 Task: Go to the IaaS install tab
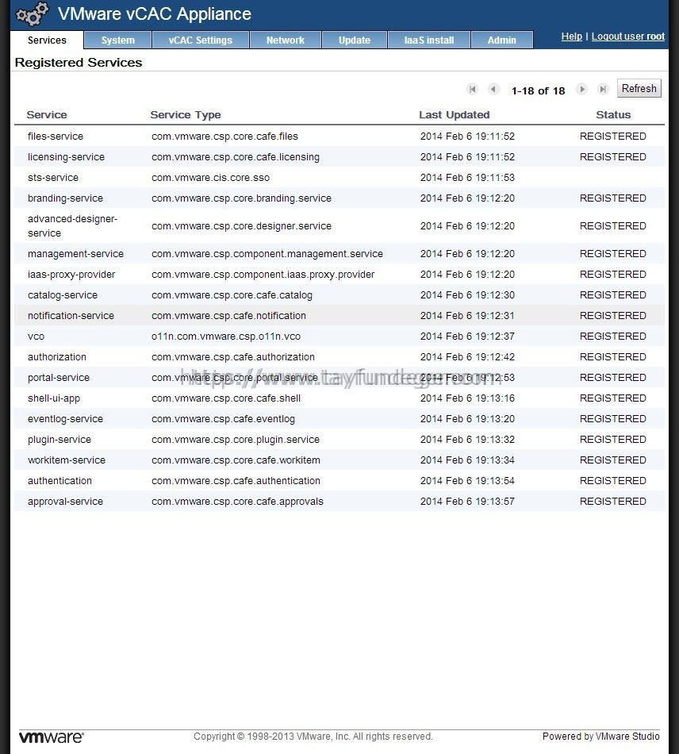[429, 40]
